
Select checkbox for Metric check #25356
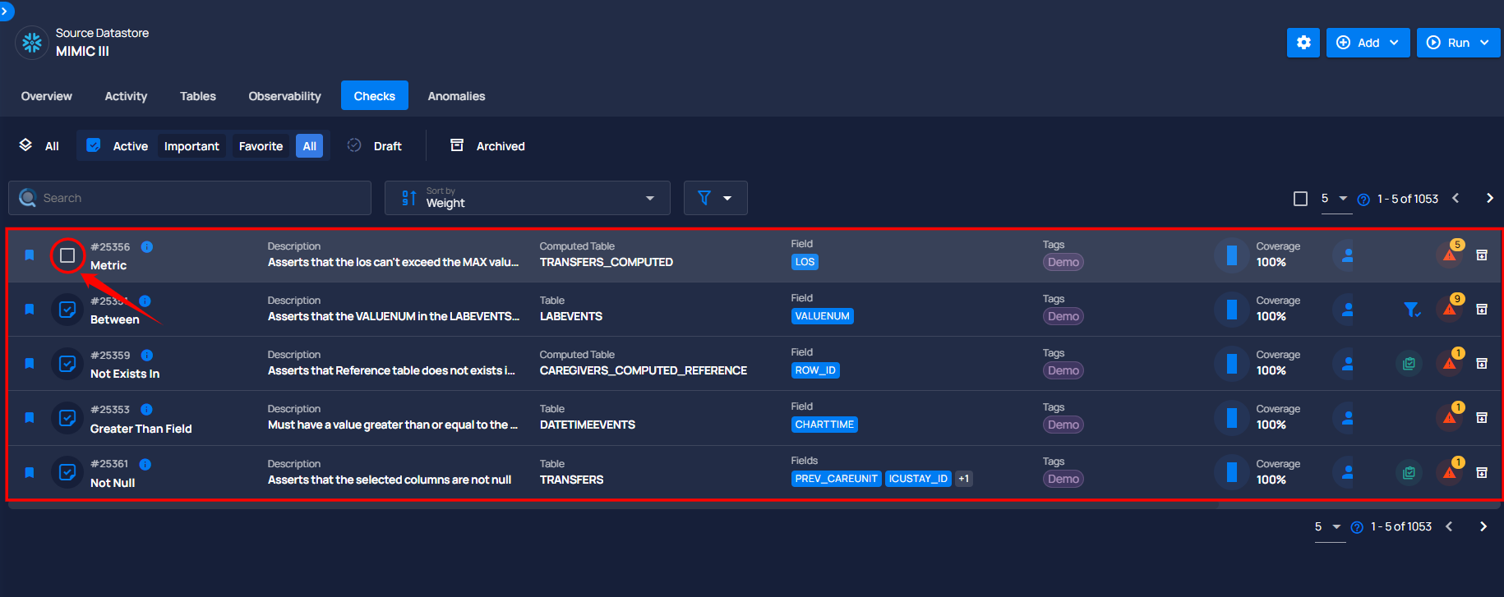coord(67,255)
